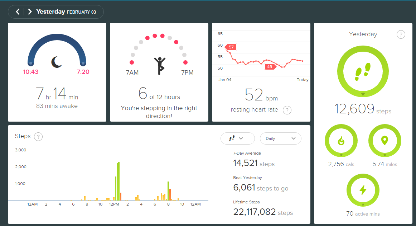
Task: Click You're stepping in the right direction message
Action: pyautogui.click(x=159, y=112)
